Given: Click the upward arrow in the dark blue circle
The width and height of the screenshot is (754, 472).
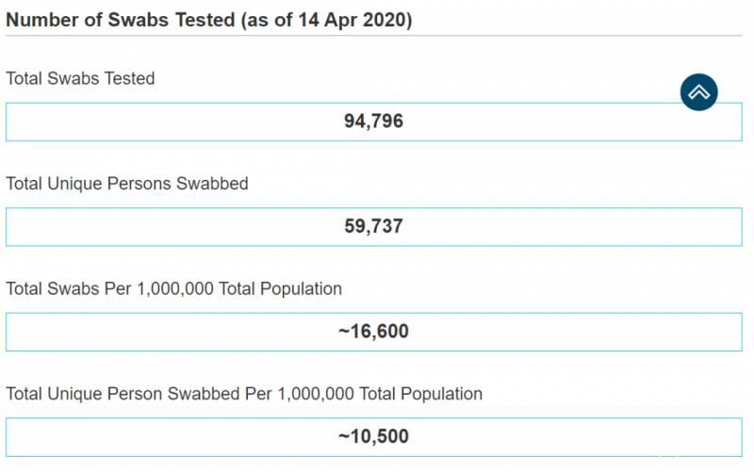Looking at the screenshot, I should (x=698, y=92).
